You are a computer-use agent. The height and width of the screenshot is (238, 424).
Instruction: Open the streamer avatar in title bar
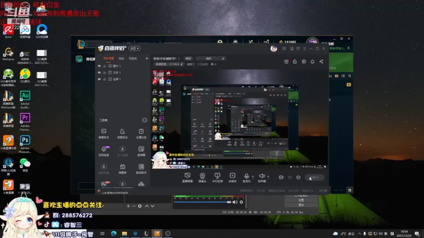pos(273,49)
